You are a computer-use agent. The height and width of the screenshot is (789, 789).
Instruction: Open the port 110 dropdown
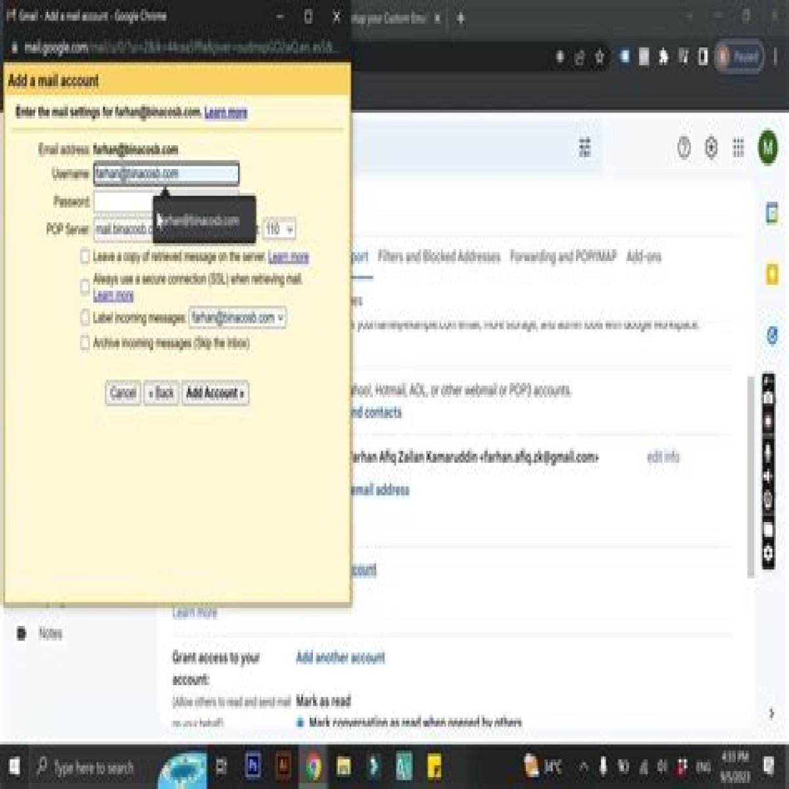[x=279, y=229]
